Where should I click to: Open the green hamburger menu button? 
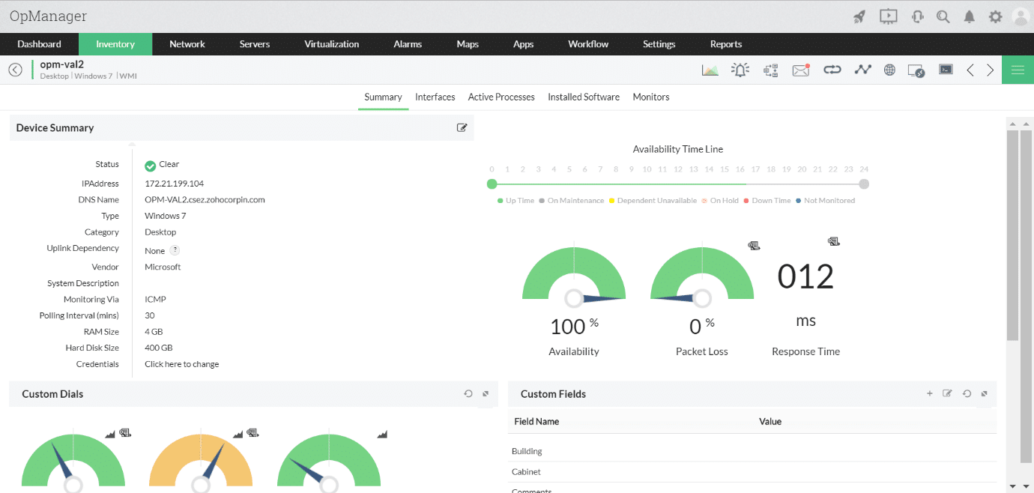pos(1018,70)
